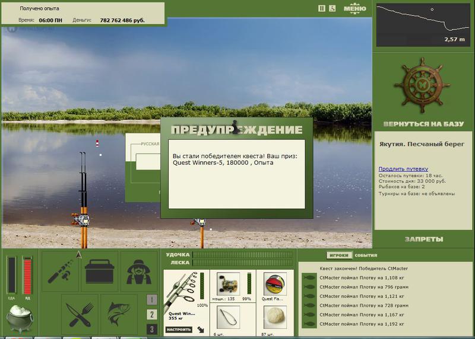Open the fish catch icon
The height and width of the screenshot is (339, 475).
tap(119, 314)
